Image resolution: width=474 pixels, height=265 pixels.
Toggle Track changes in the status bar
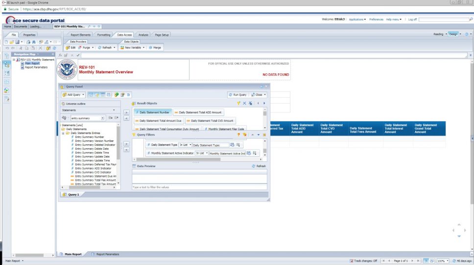tap(363, 261)
